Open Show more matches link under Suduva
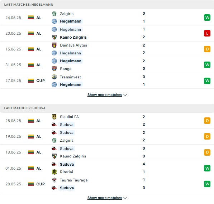The width and height of the screenshot is (214, 204). [x=105, y=198]
